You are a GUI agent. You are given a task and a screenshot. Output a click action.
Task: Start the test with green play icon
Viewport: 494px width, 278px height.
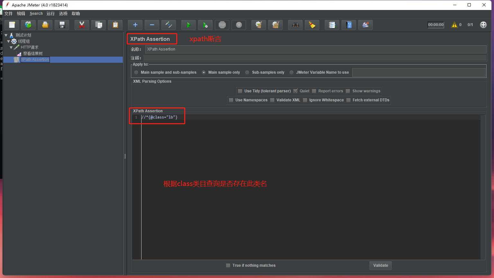[x=189, y=25]
